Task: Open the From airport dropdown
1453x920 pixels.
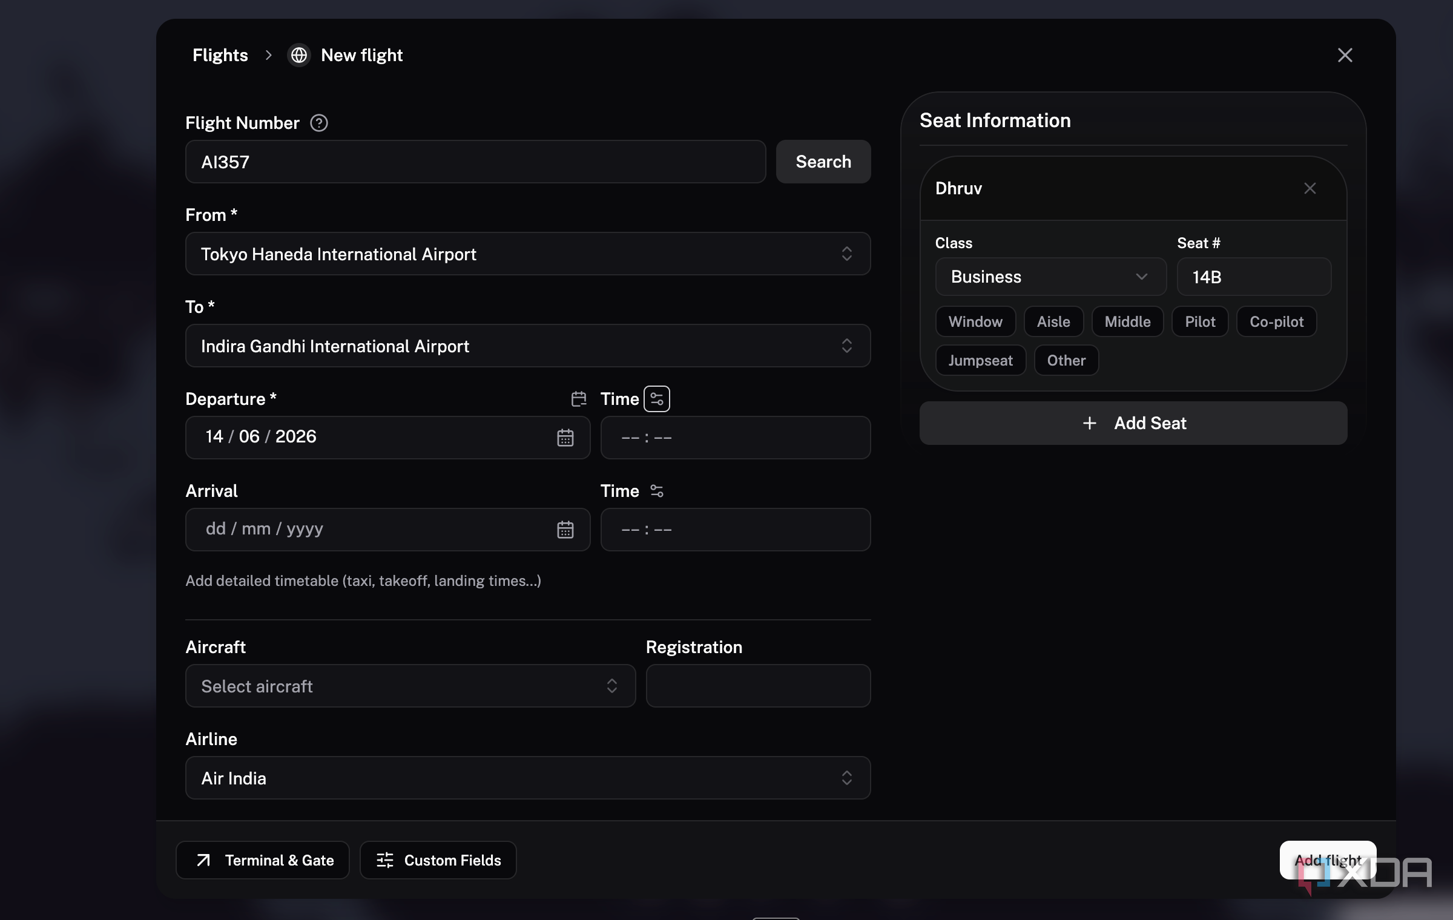Action: coord(528,254)
